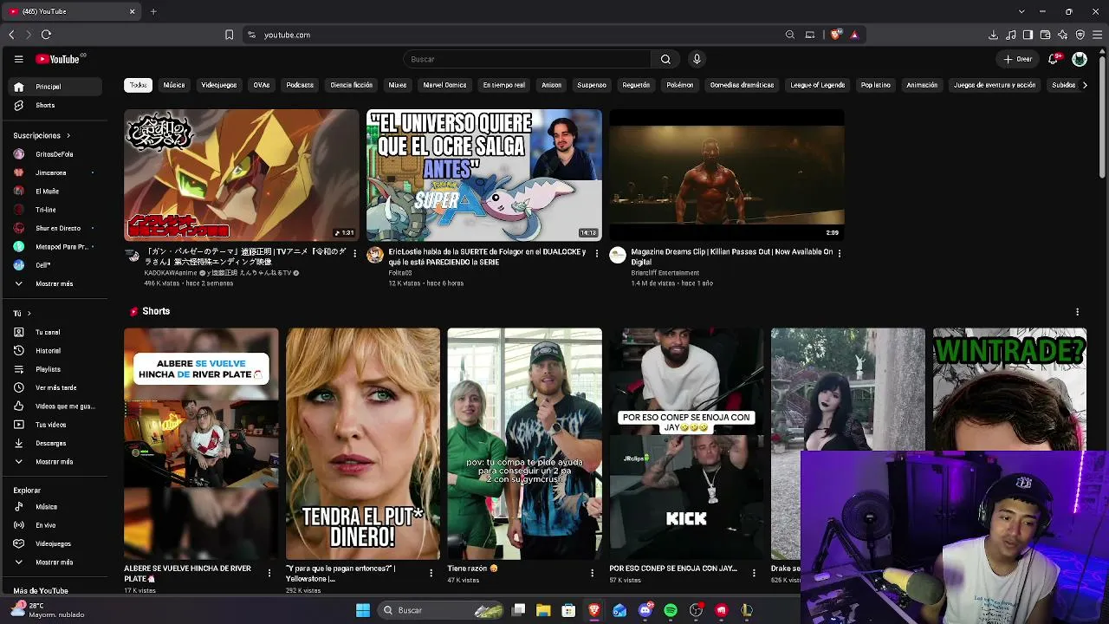
Task: Open the account avatar menu
Action: coord(1080,59)
